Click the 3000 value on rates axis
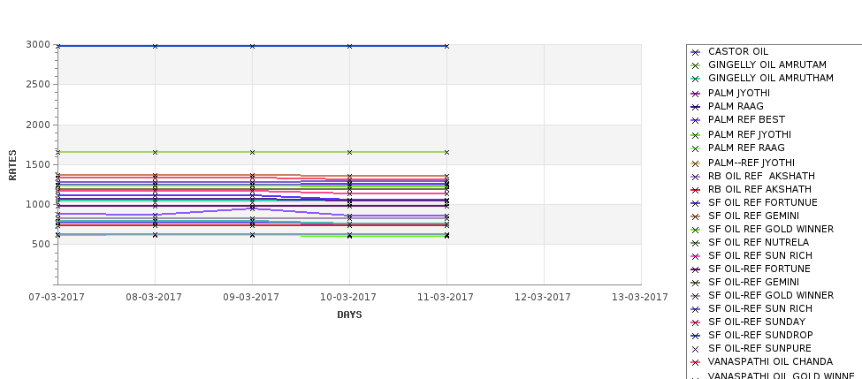Viewport: 862px width, 379px height. point(38,44)
